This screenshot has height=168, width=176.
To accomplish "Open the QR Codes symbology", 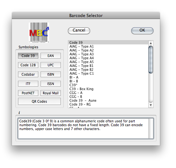I will point(39,101).
